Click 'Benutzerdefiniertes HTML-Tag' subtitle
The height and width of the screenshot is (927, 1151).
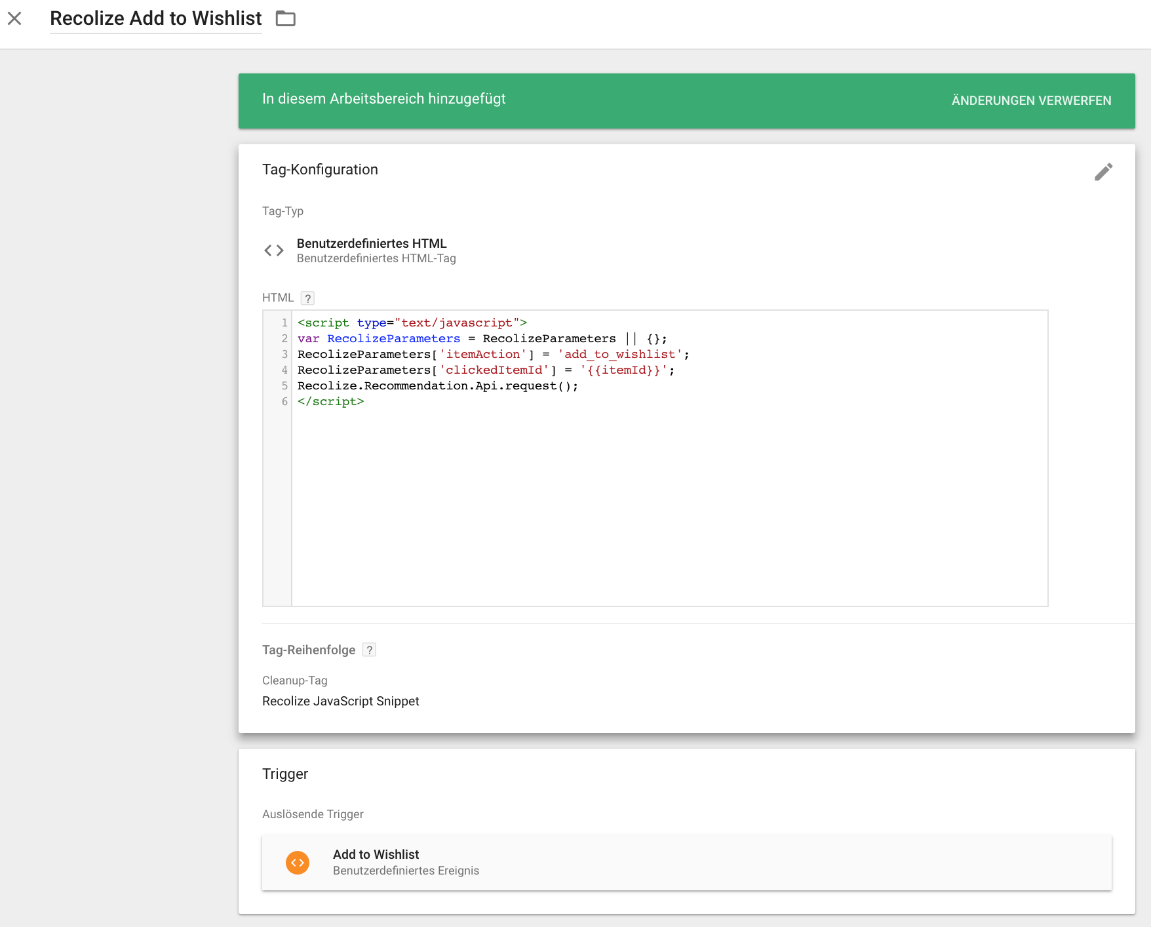point(376,258)
